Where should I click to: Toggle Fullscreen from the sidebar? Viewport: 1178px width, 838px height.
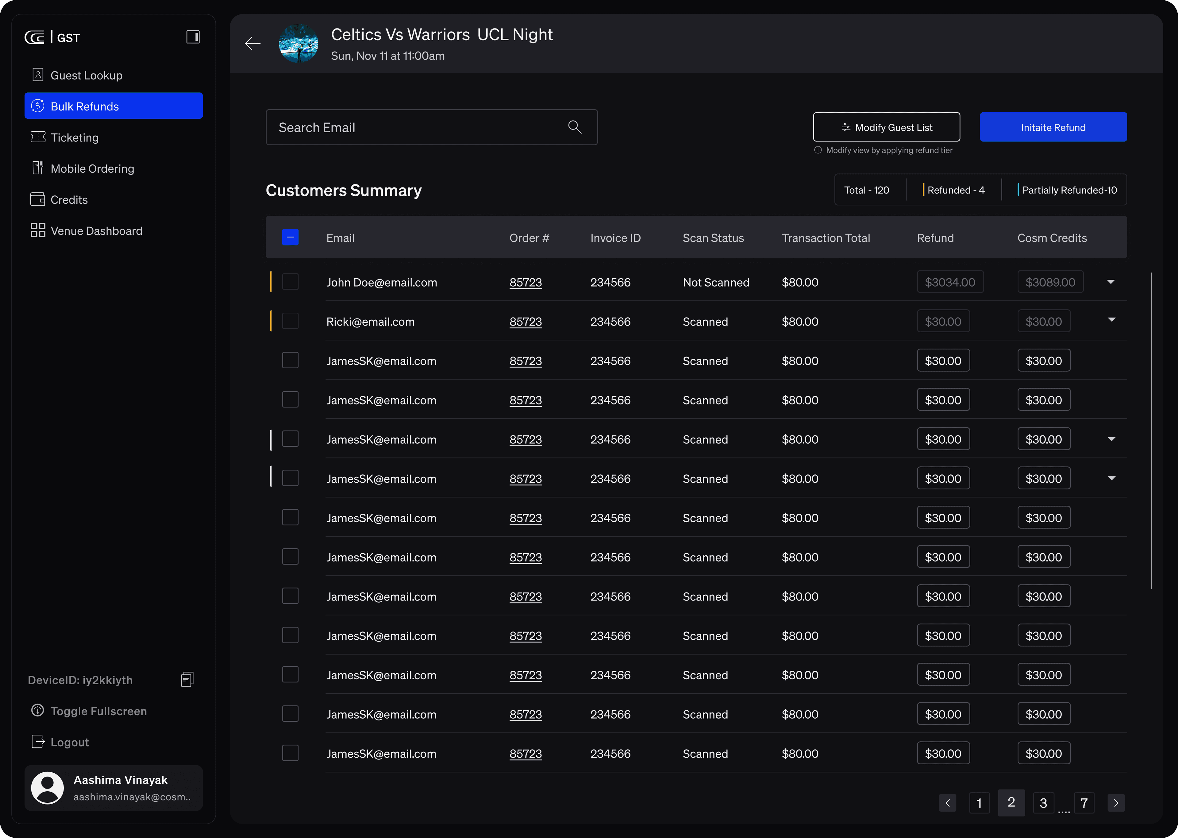click(98, 711)
